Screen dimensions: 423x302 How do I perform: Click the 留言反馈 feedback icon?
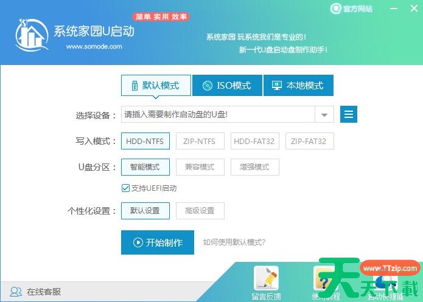click(x=265, y=278)
